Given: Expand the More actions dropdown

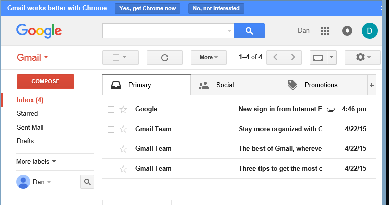Looking at the screenshot, I should point(209,58).
